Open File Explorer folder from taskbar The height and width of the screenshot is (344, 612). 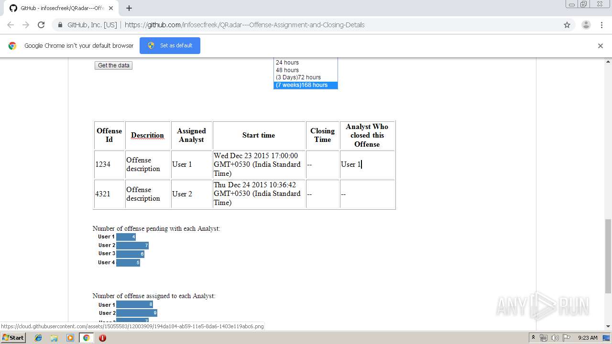coord(54,338)
